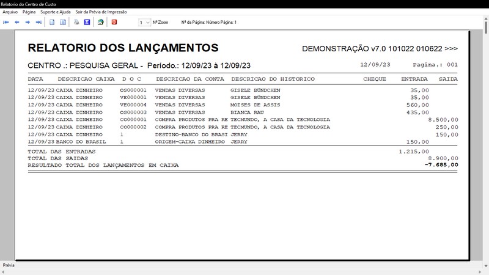Click the -7.685,00 result value
The image size is (489, 275).
click(441, 165)
